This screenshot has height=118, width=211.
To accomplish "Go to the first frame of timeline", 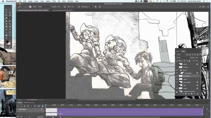I will click(18, 106).
